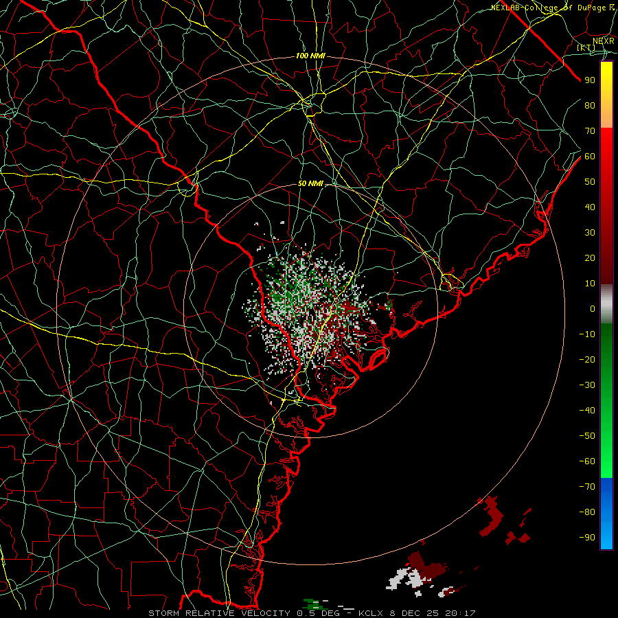The image size is (618, 618).
Task: Click the -40 value on velocity scale
Action: coord(587,411)
